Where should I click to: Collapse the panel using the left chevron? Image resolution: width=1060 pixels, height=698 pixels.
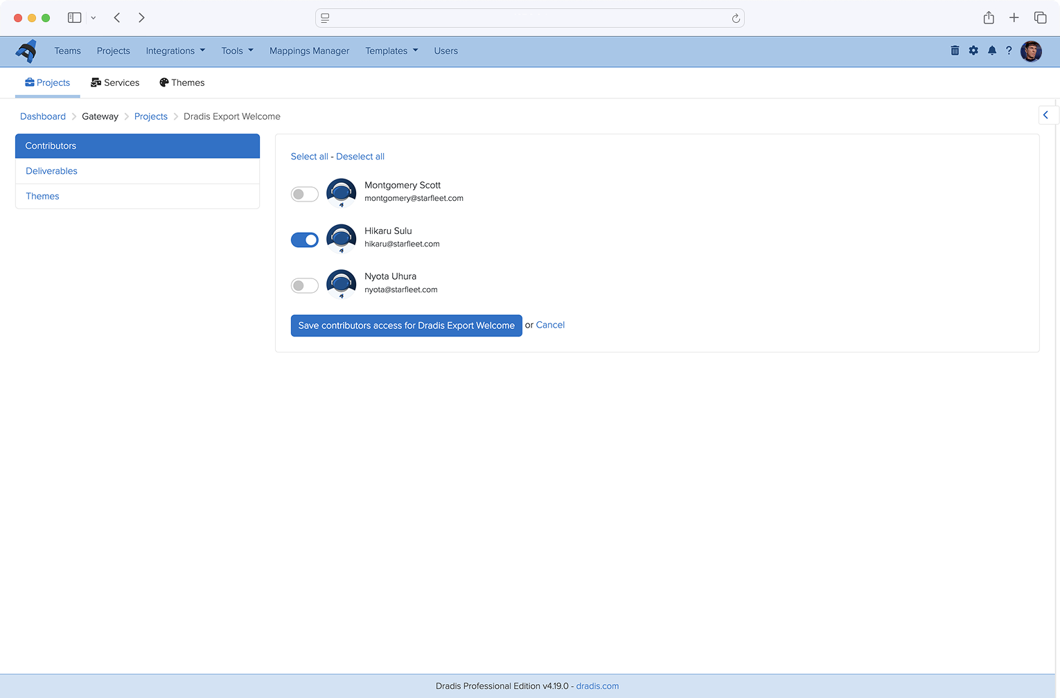tap(1046, 115)
